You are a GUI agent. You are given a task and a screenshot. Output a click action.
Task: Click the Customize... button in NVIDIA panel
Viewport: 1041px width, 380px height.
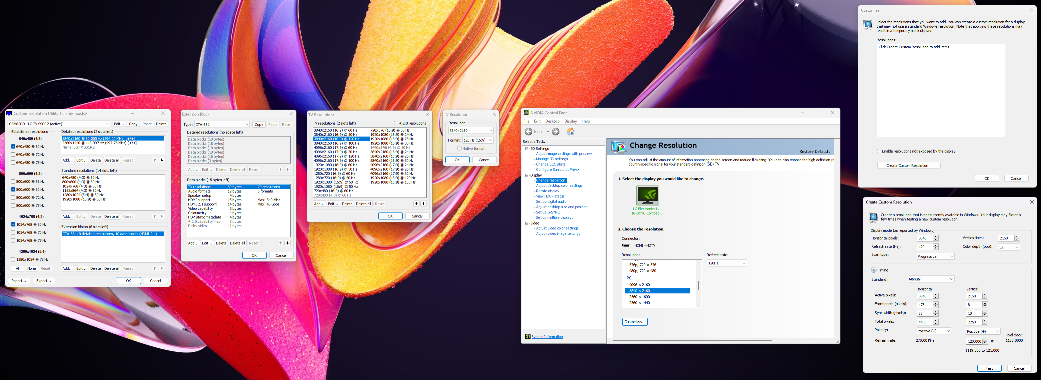click(635, 322)
